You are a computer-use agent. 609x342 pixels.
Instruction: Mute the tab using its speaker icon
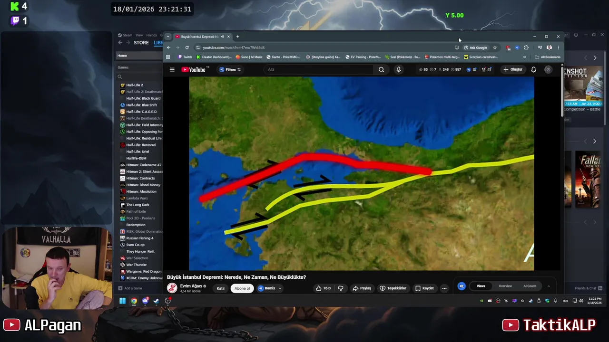point(222,37)
